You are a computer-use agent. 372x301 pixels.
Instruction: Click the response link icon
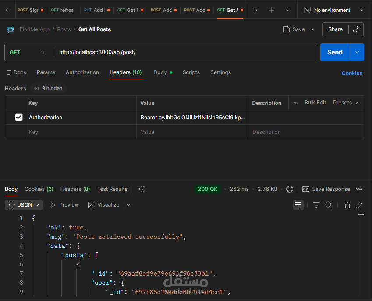359,205
